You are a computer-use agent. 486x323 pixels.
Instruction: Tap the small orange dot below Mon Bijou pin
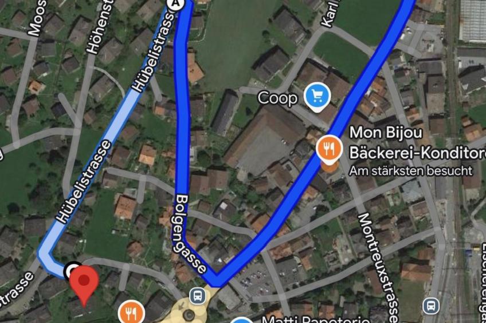click(329, 166)
